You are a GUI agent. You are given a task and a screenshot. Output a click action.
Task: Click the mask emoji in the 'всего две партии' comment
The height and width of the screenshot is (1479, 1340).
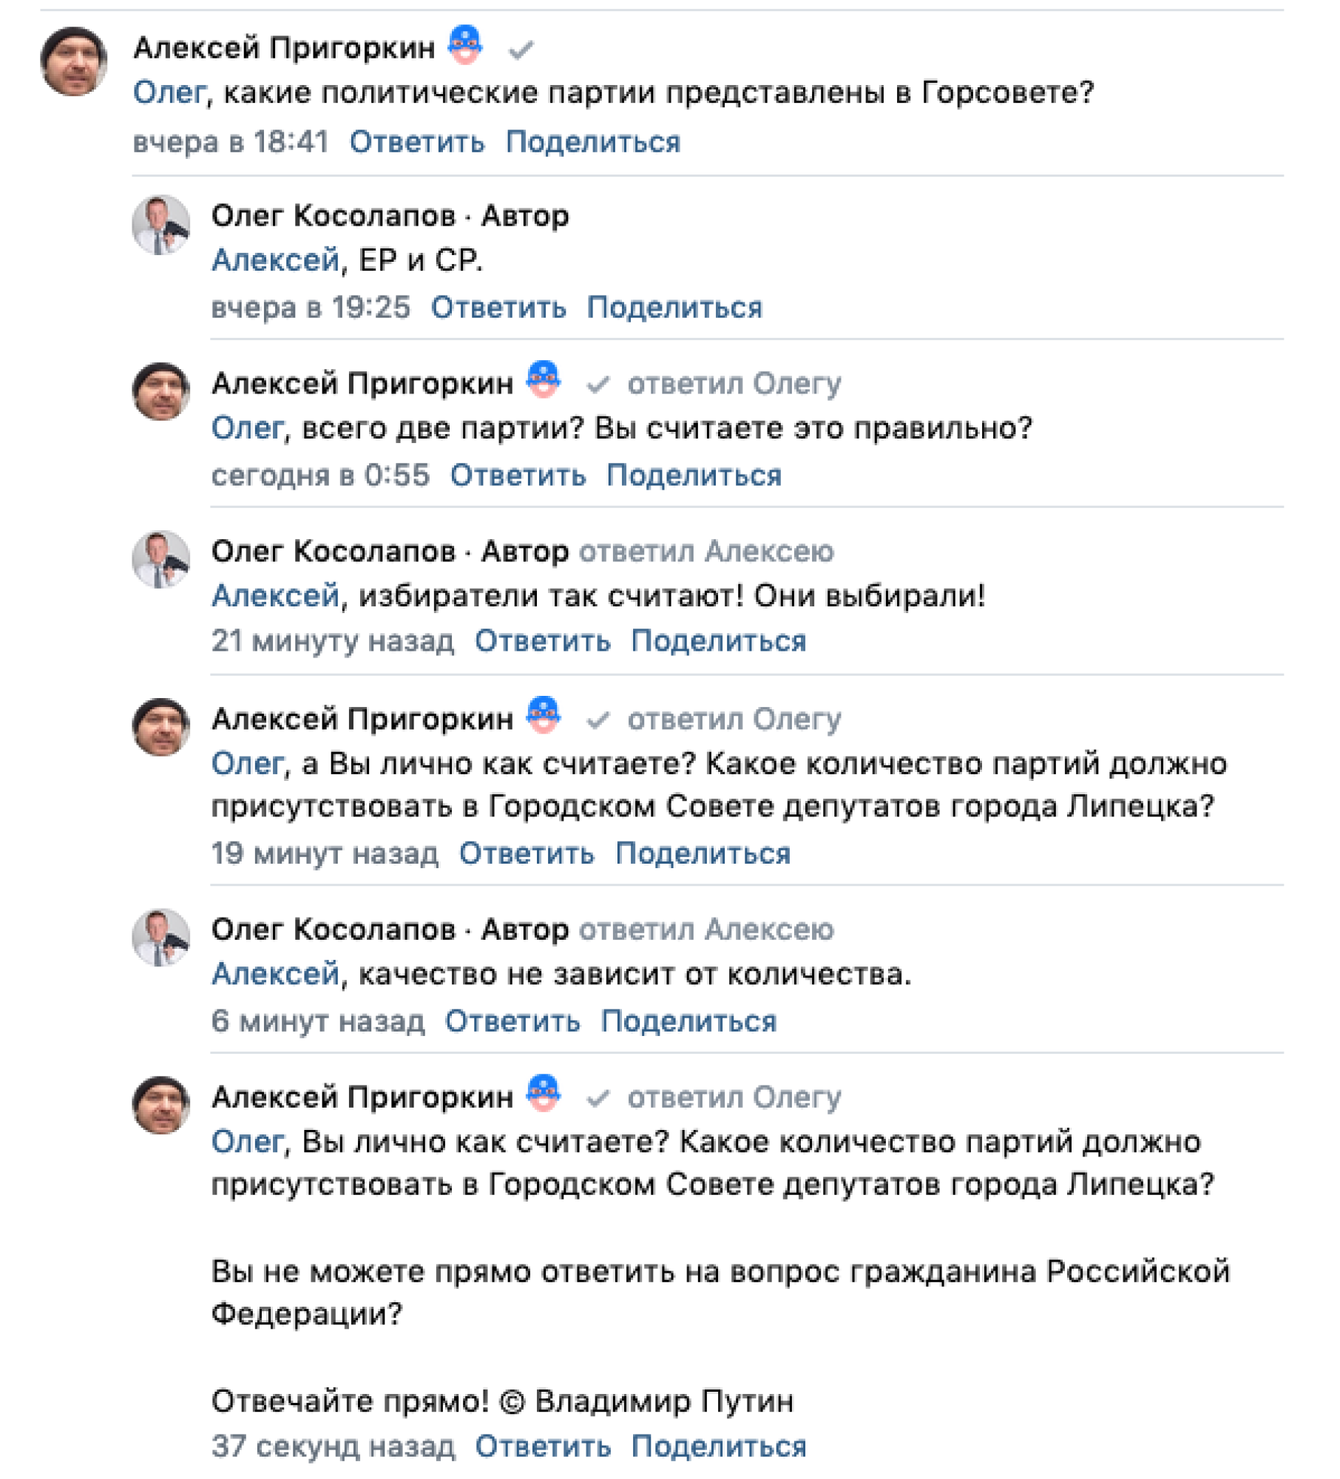(544, 380)
